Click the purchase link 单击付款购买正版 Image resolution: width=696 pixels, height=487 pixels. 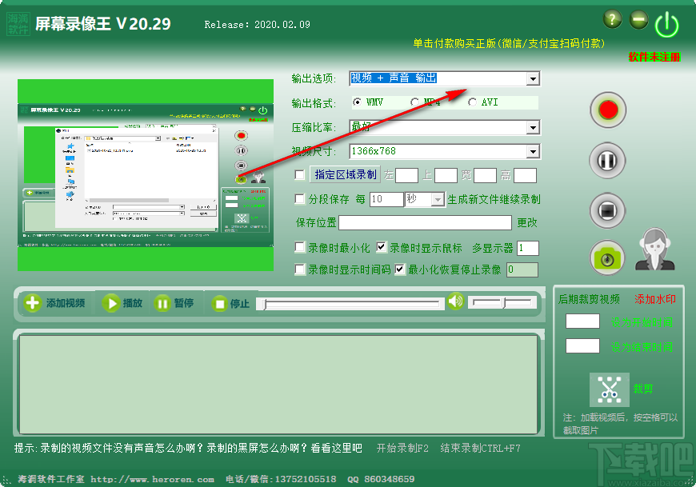click(509, 43)
